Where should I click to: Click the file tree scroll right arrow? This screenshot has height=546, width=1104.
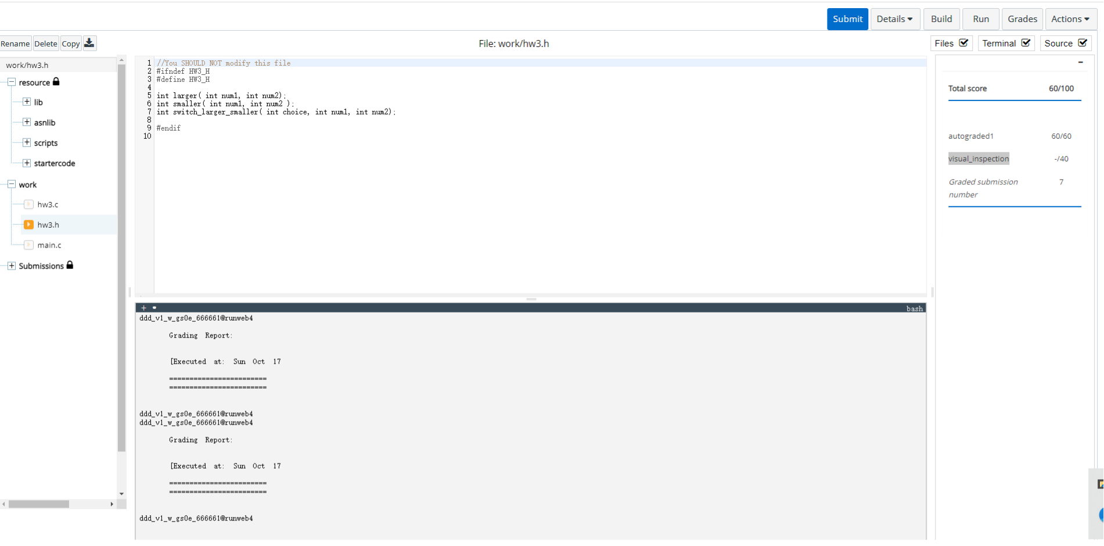click(112, 504)
